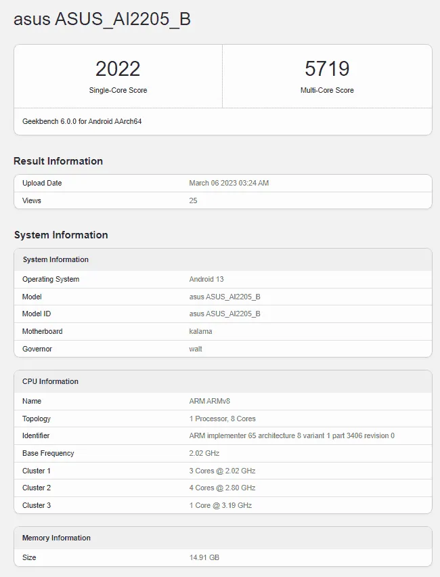Select the upload date March 06 2023 value
The image size is (440, 577).
point(229,183)
